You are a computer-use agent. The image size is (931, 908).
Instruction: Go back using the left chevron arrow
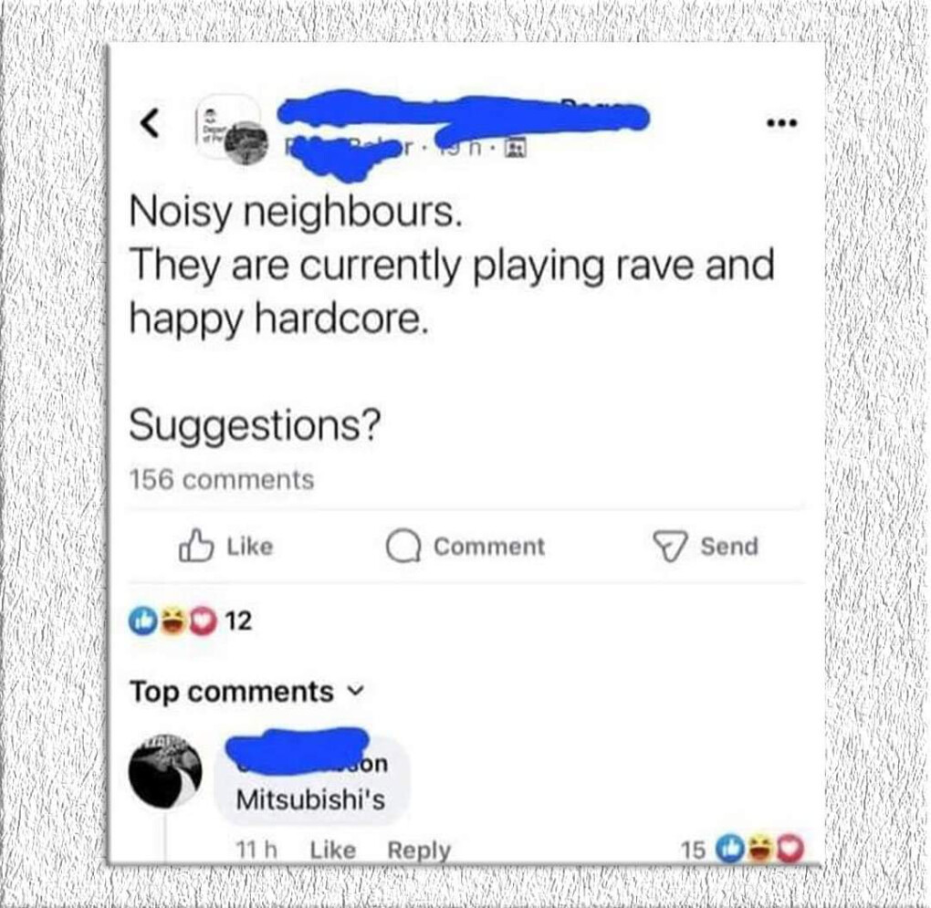click(151, 123)
